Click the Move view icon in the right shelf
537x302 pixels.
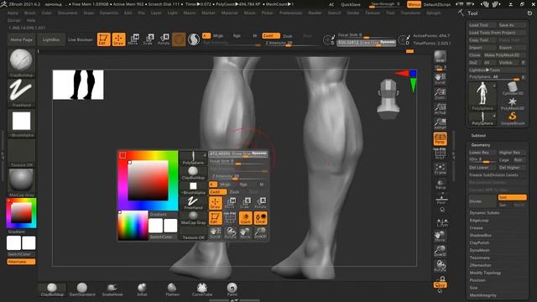click(440, 236)
